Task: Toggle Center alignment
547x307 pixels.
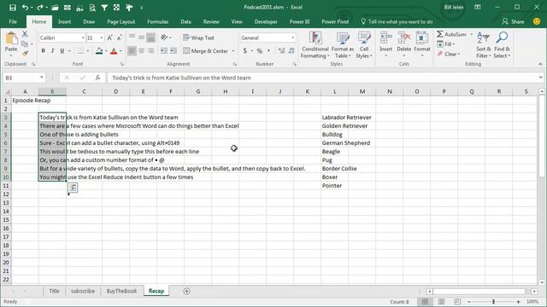Action: (141, 51)
